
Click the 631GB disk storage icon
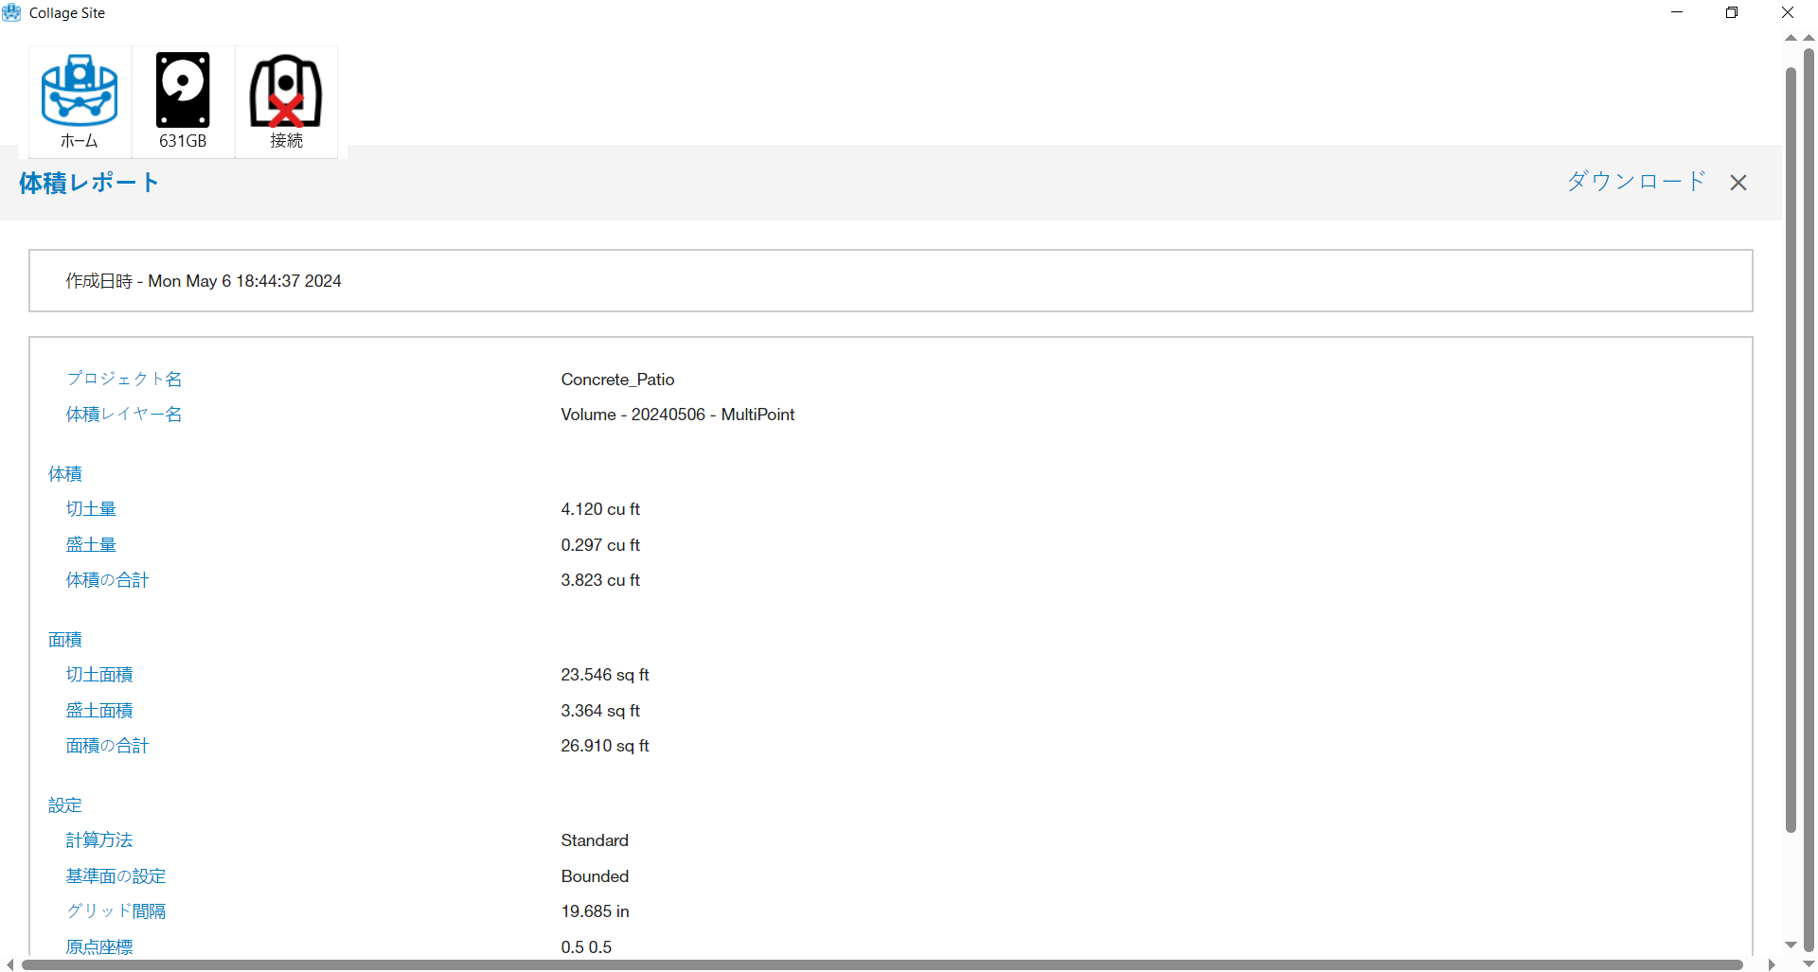coord(183,101)
